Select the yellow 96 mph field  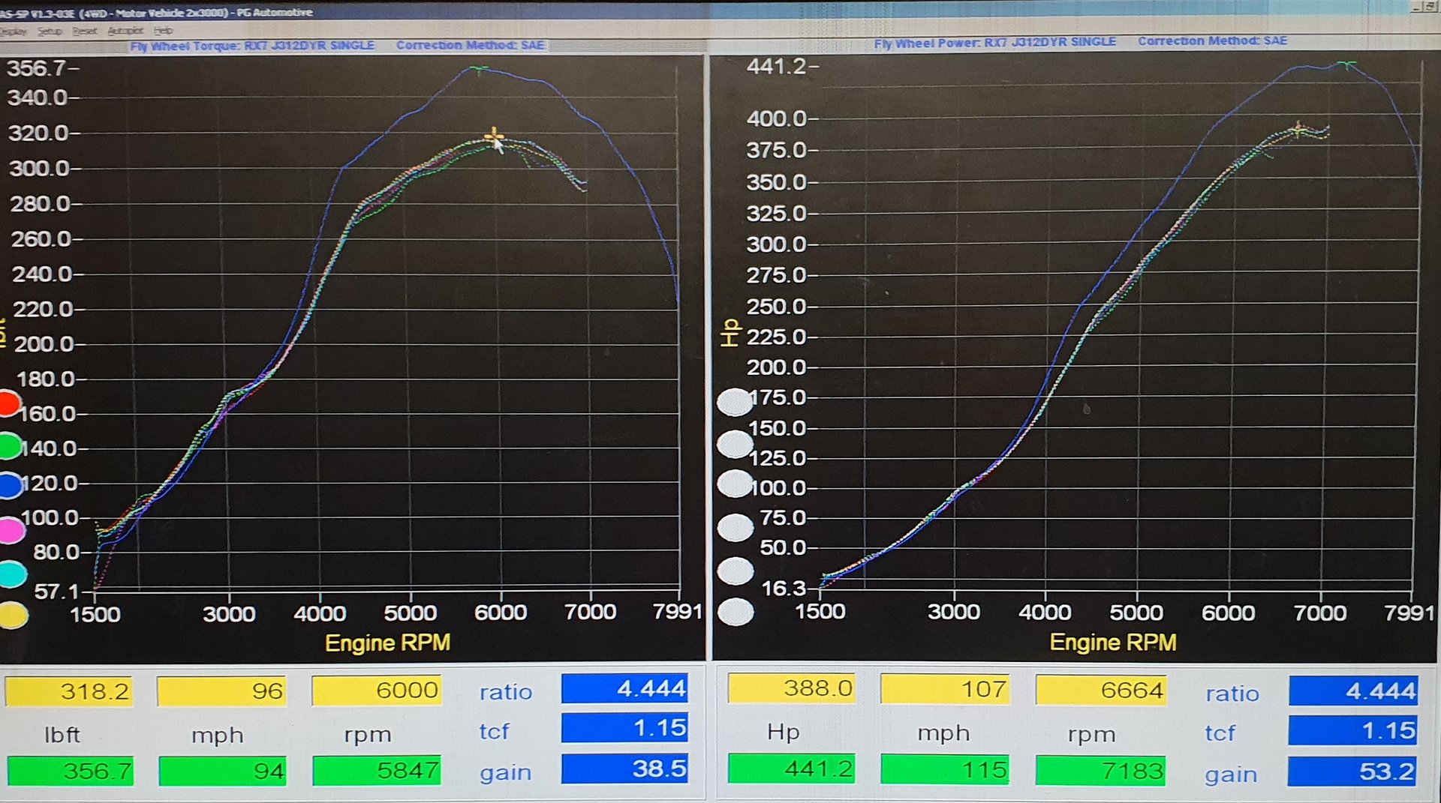(221, 691)
